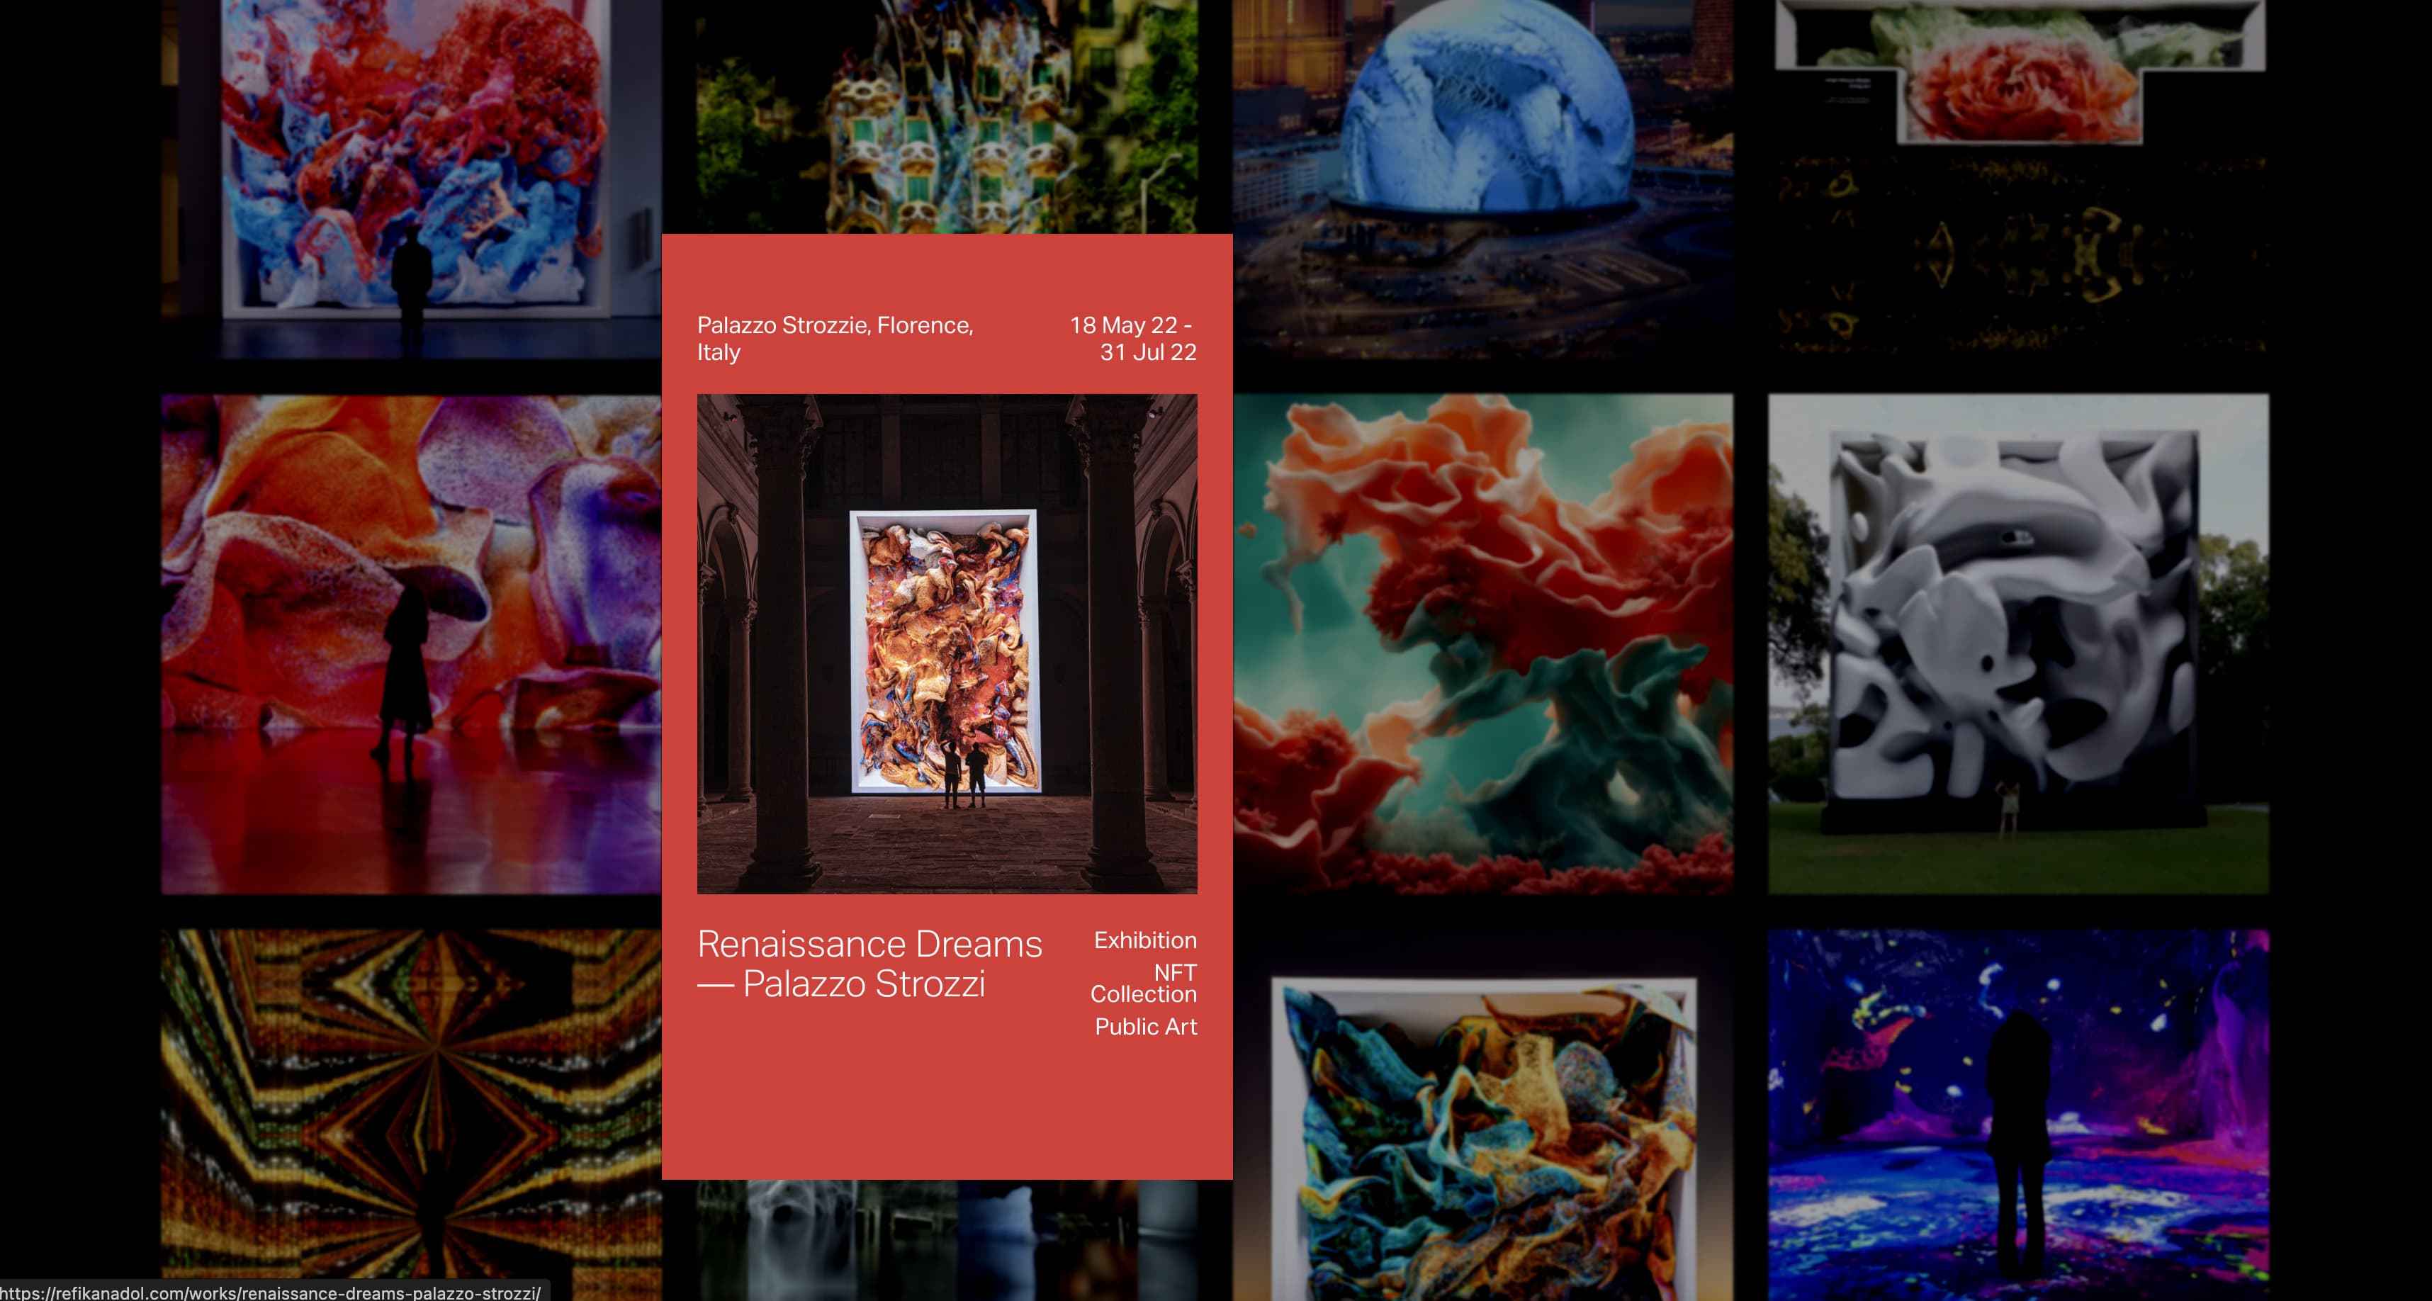The height and width of the screenshot is (1301, 2432).
Task: Open the dark misty artwork thumbnail below the red card
Action: pos(947,1241)
